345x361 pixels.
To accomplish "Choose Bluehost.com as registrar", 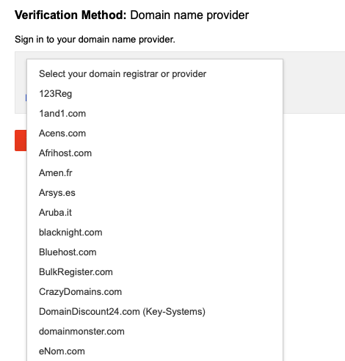I will [x=155, y=252].
